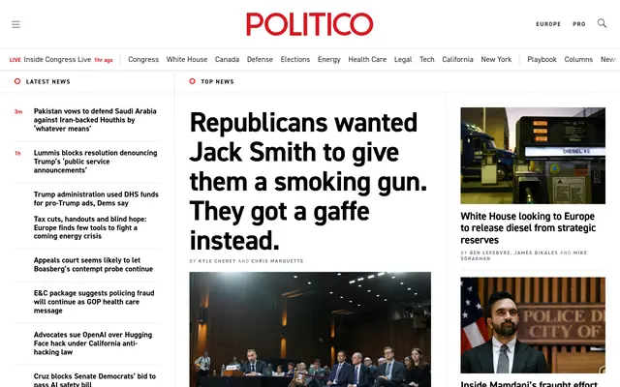The width and height of the screenshot is (620, 387).
Task: Click the Top News heading
Action: [x=217, y=81]
